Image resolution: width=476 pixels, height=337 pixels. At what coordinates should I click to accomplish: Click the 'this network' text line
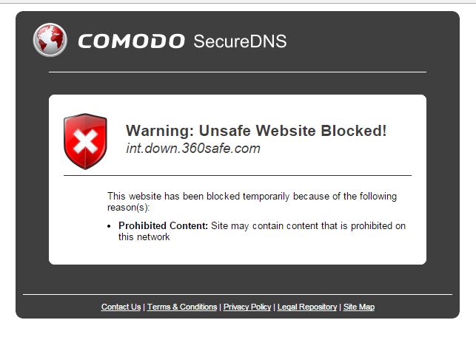point(144,236)
